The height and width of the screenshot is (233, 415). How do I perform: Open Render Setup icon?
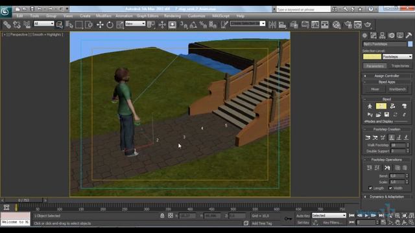tap(348, 25)
